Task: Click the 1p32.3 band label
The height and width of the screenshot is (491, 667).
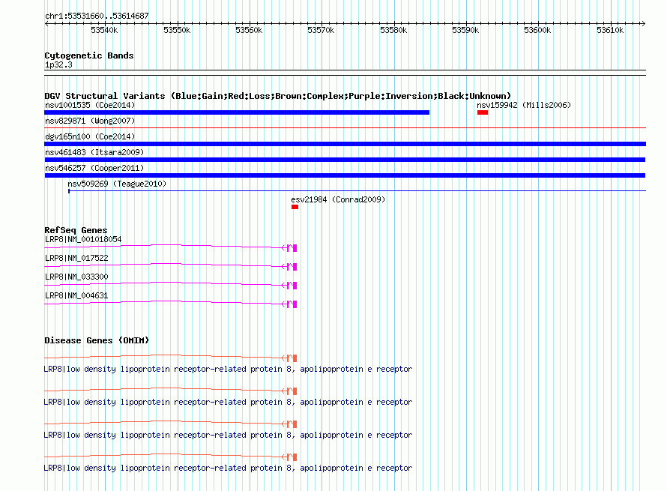Action: 58,65
